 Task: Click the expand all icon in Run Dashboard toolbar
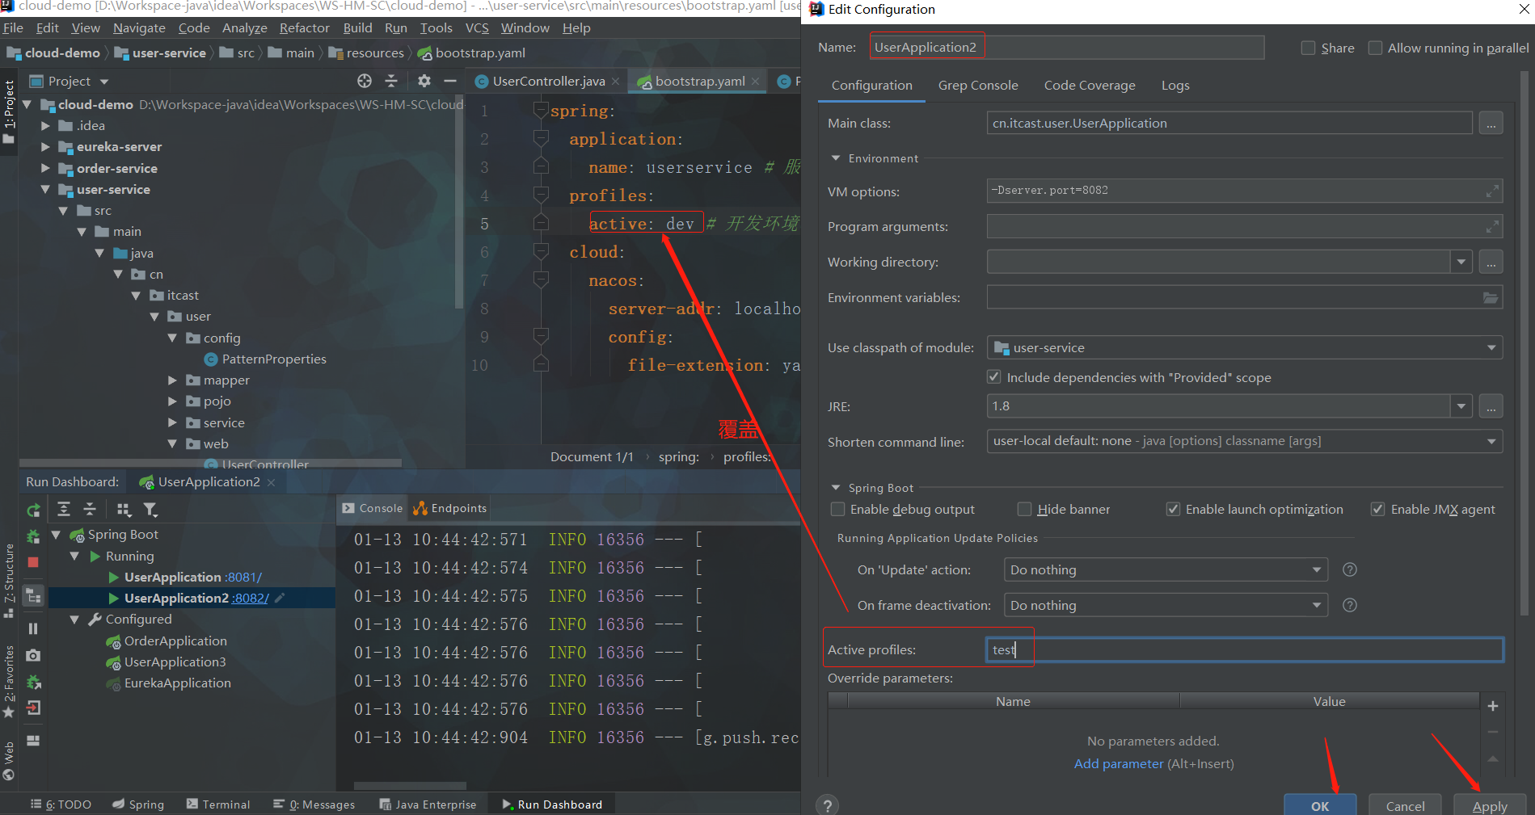(x=64, y=509)
